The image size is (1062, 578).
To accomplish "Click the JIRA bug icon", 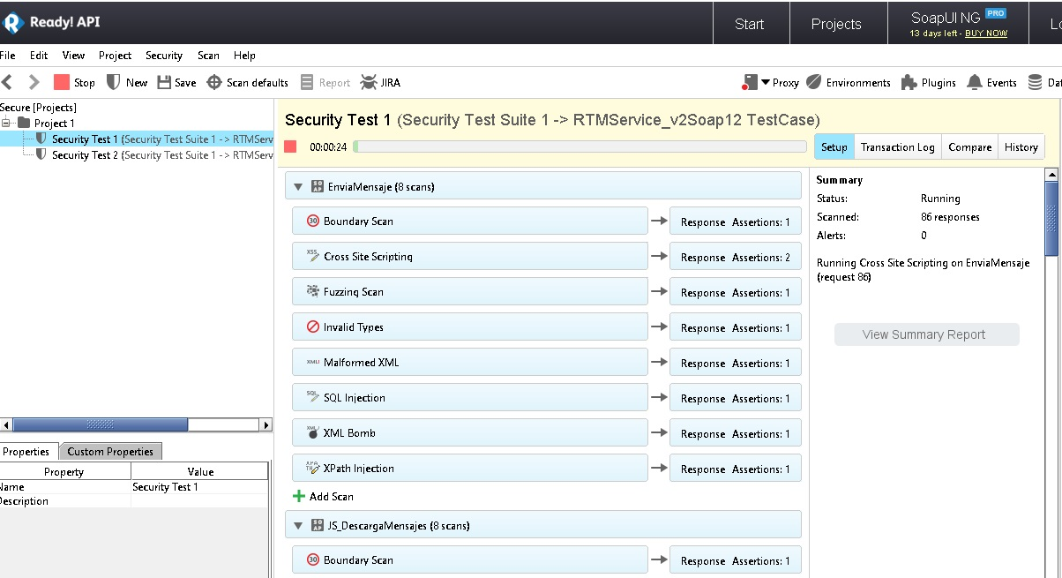I will 368,82.
